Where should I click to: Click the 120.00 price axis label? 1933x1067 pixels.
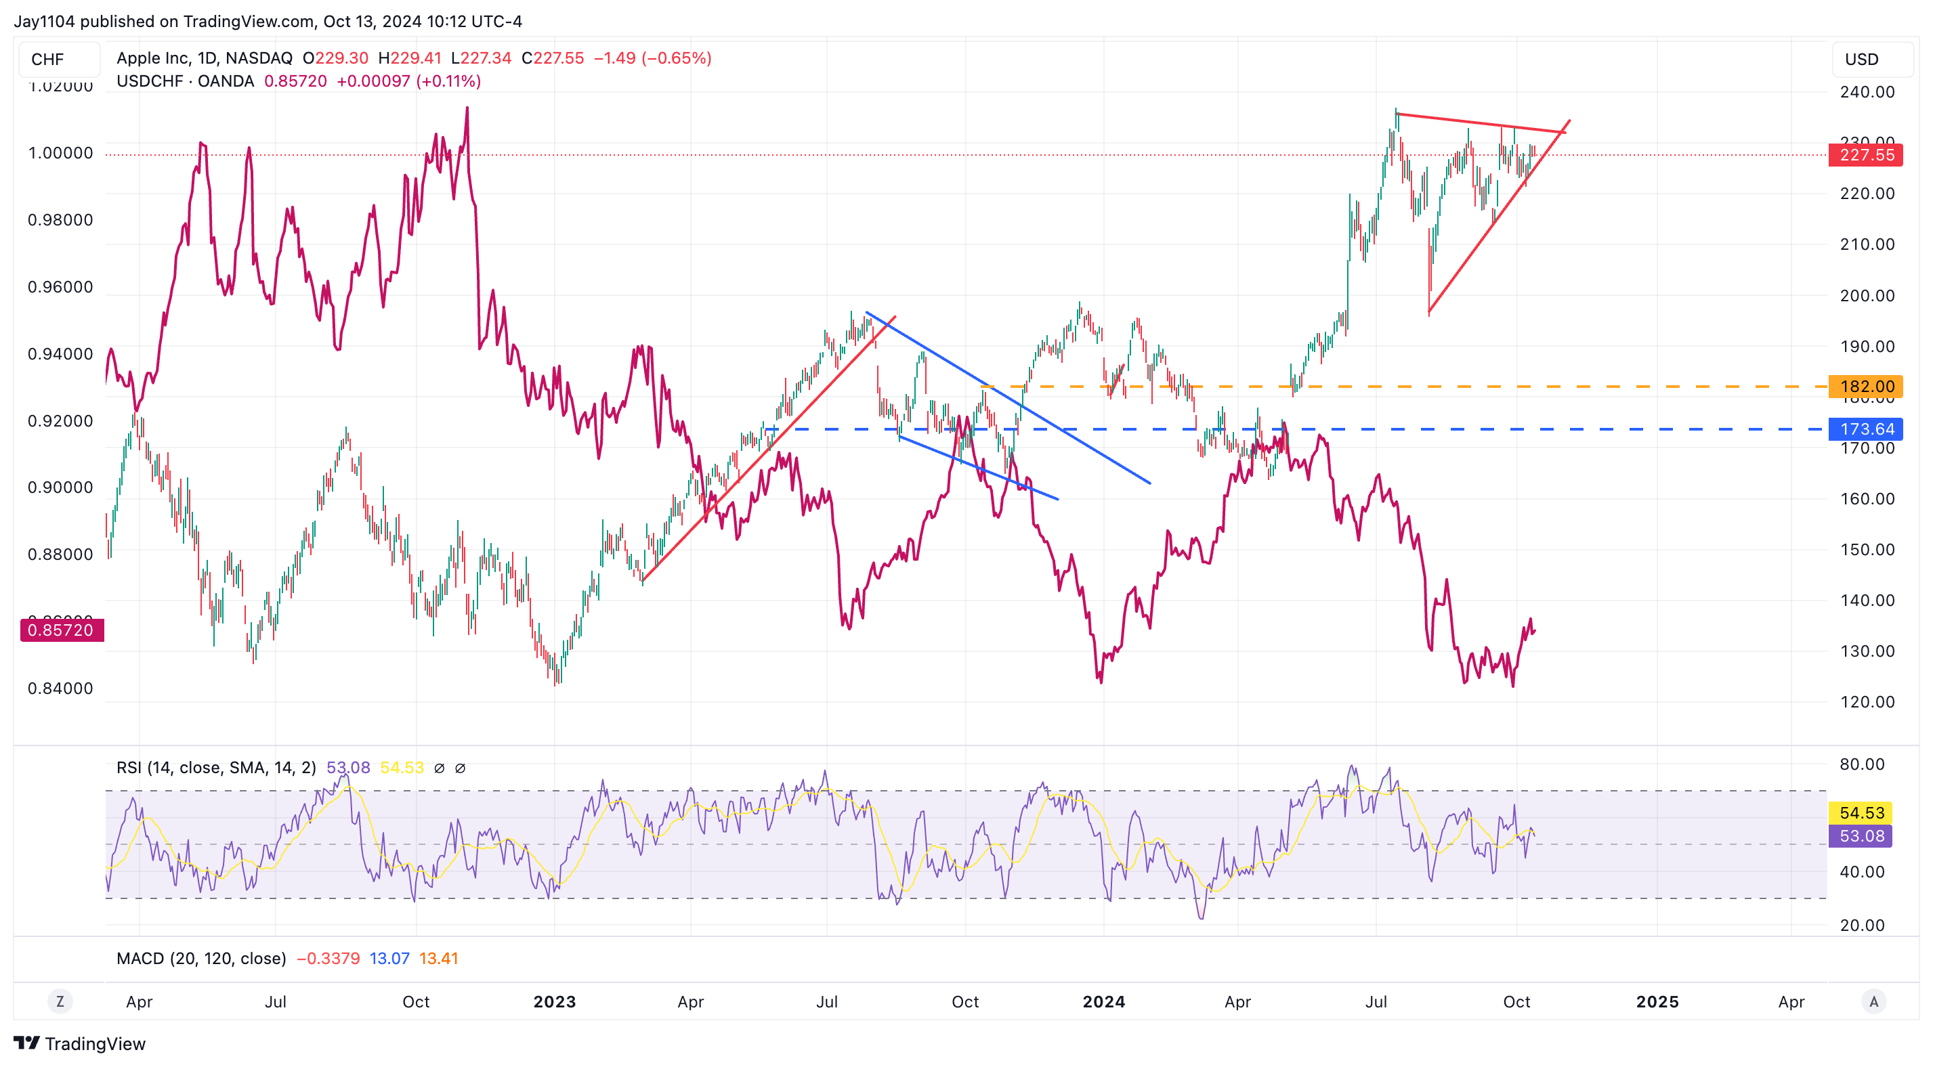tap(1867, 701)
